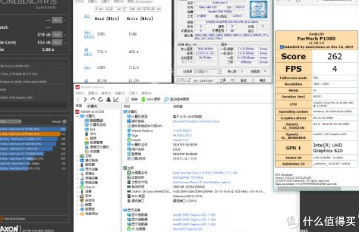Run the CrystalDiskMark 4K Q8T8 test
Viewport: 359px width, 232px height.
tap(88, 52)
